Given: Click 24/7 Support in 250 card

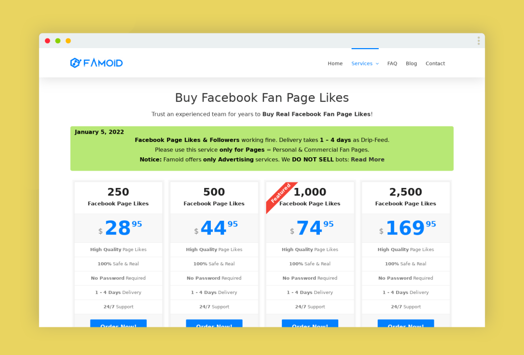Looking at the screenshot, I should point(118,307).
